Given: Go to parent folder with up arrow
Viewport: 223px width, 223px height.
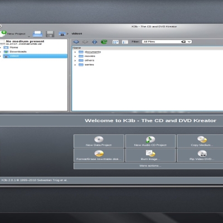Looking at the screenshot, I should pos(95,42).
